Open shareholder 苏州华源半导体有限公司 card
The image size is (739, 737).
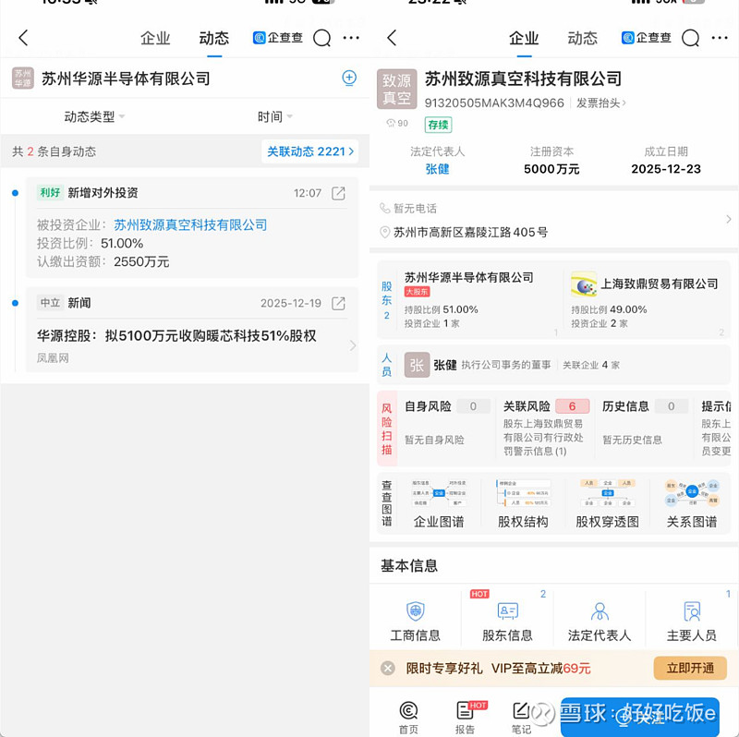pos(479,300)
